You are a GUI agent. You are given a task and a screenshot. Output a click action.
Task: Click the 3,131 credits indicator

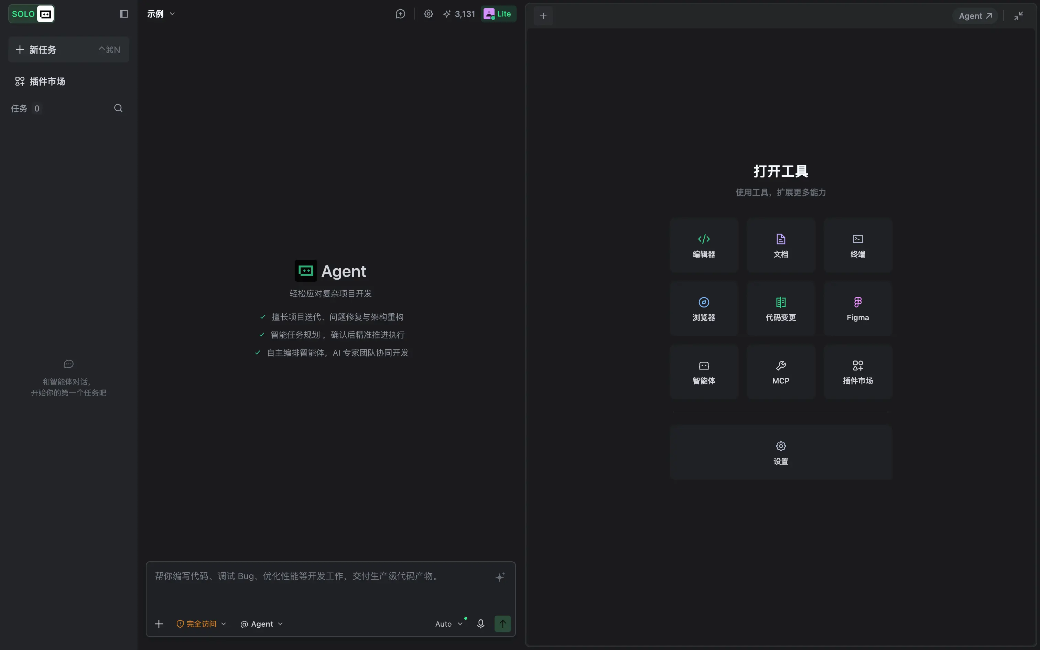click(x=459, y=14)
